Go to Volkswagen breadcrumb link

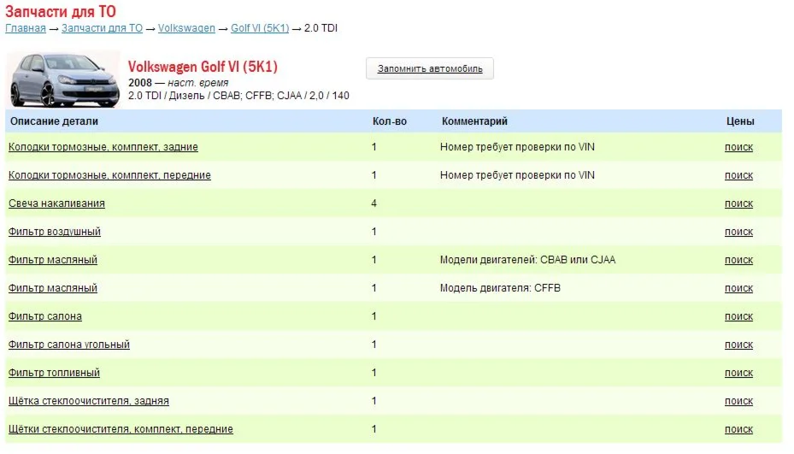point(186,28)
